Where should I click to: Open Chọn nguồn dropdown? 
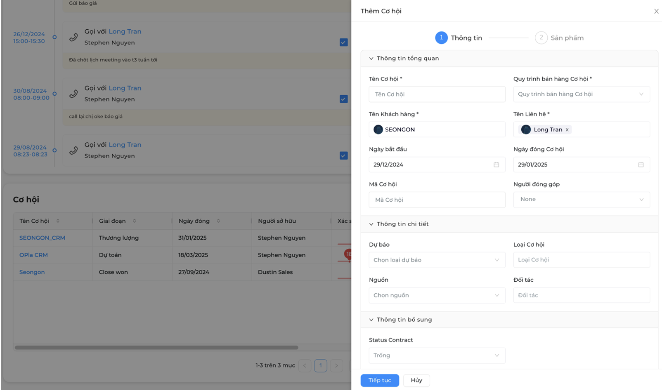pos(437,295)
